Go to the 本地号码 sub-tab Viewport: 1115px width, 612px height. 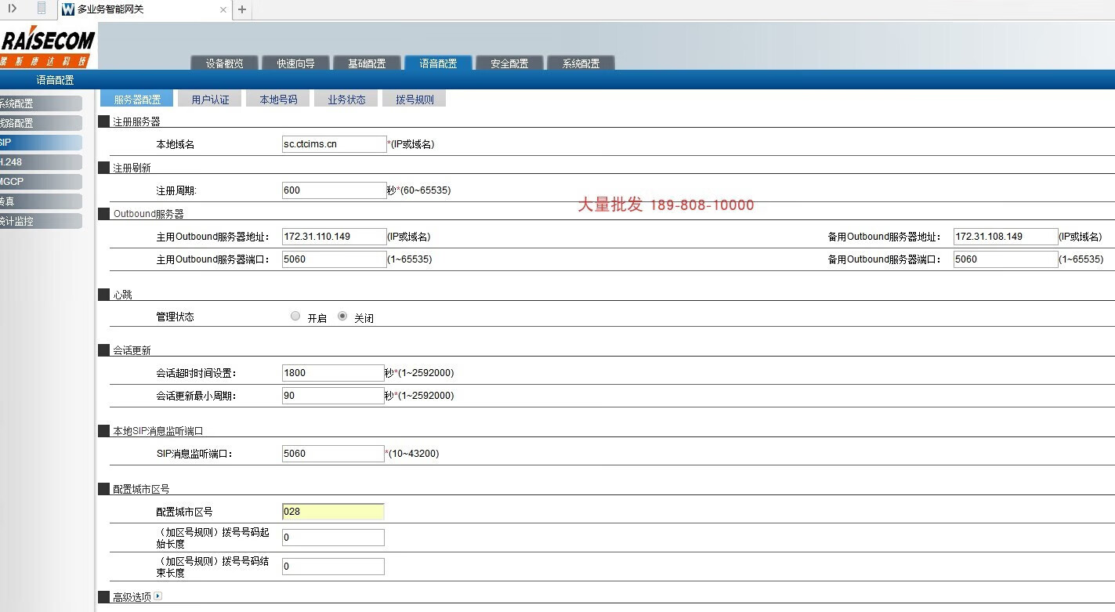278,100
